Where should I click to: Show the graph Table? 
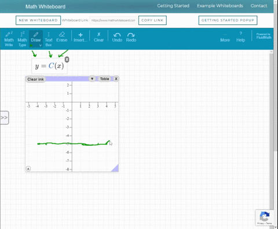pyautogui.click(x=104, y=79)
